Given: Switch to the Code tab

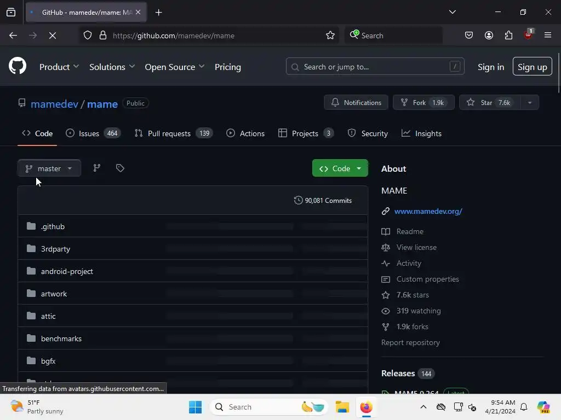Looking at the screenshot, I should click(37, 133).
